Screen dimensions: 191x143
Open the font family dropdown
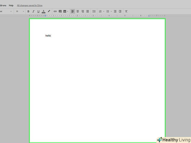[x=6, y=12]
